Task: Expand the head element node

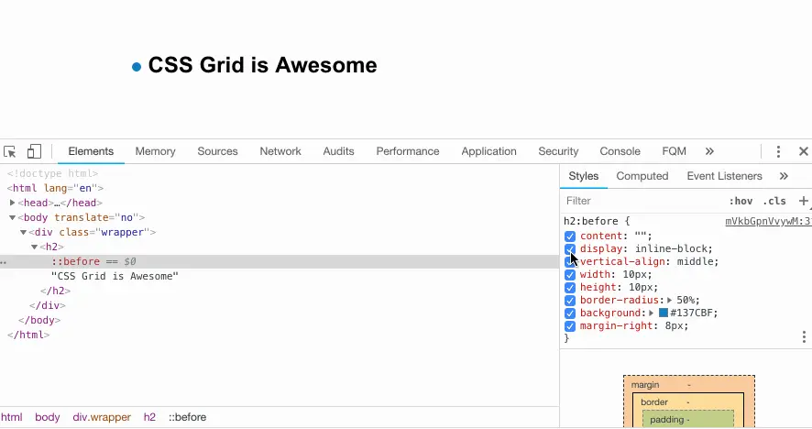Action: point(12,203)
